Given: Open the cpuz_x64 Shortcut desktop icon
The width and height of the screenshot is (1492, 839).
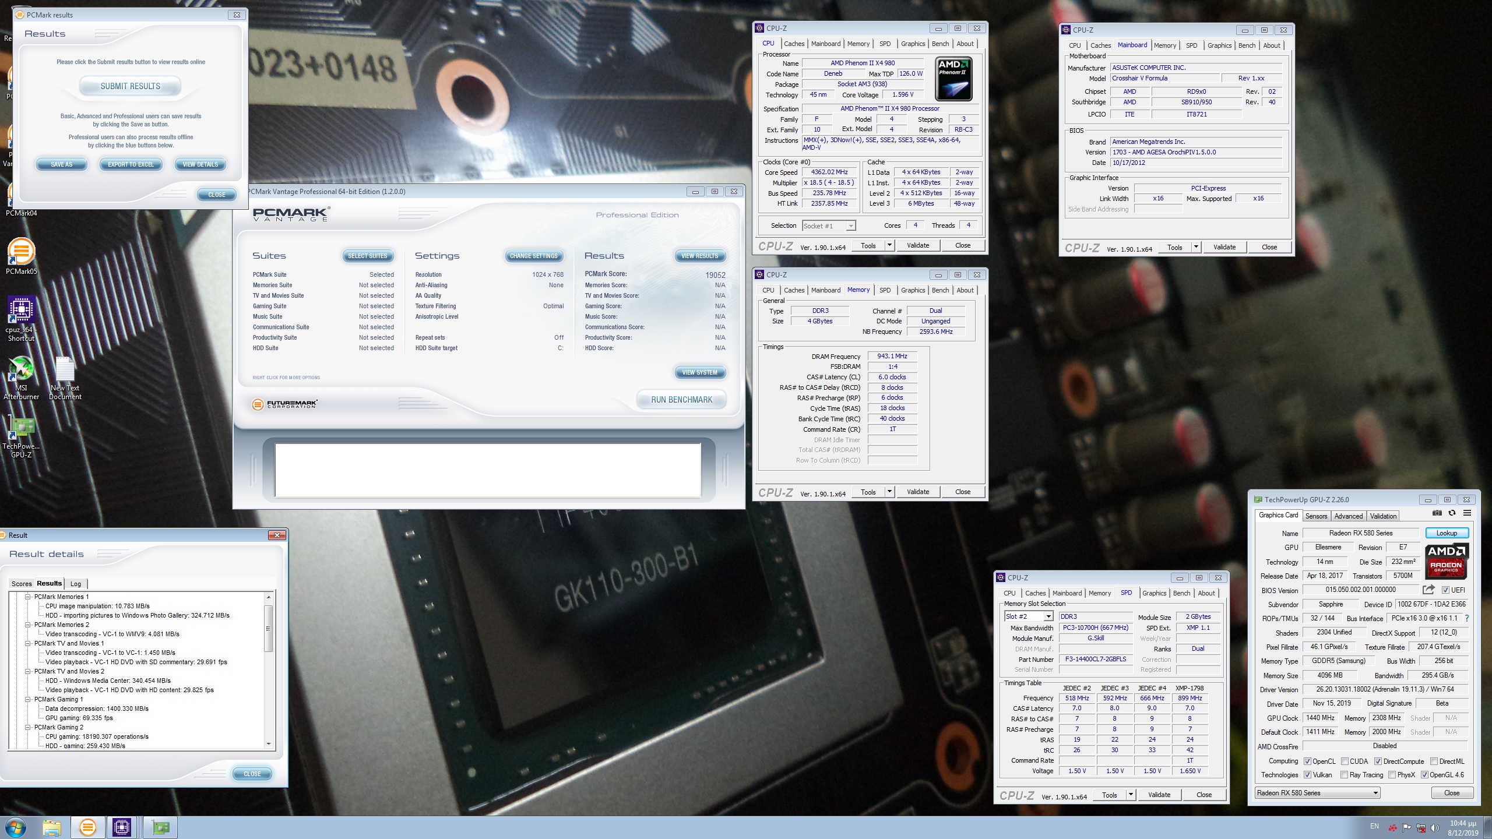Looking at the screenshot, I should click(22, 319).
